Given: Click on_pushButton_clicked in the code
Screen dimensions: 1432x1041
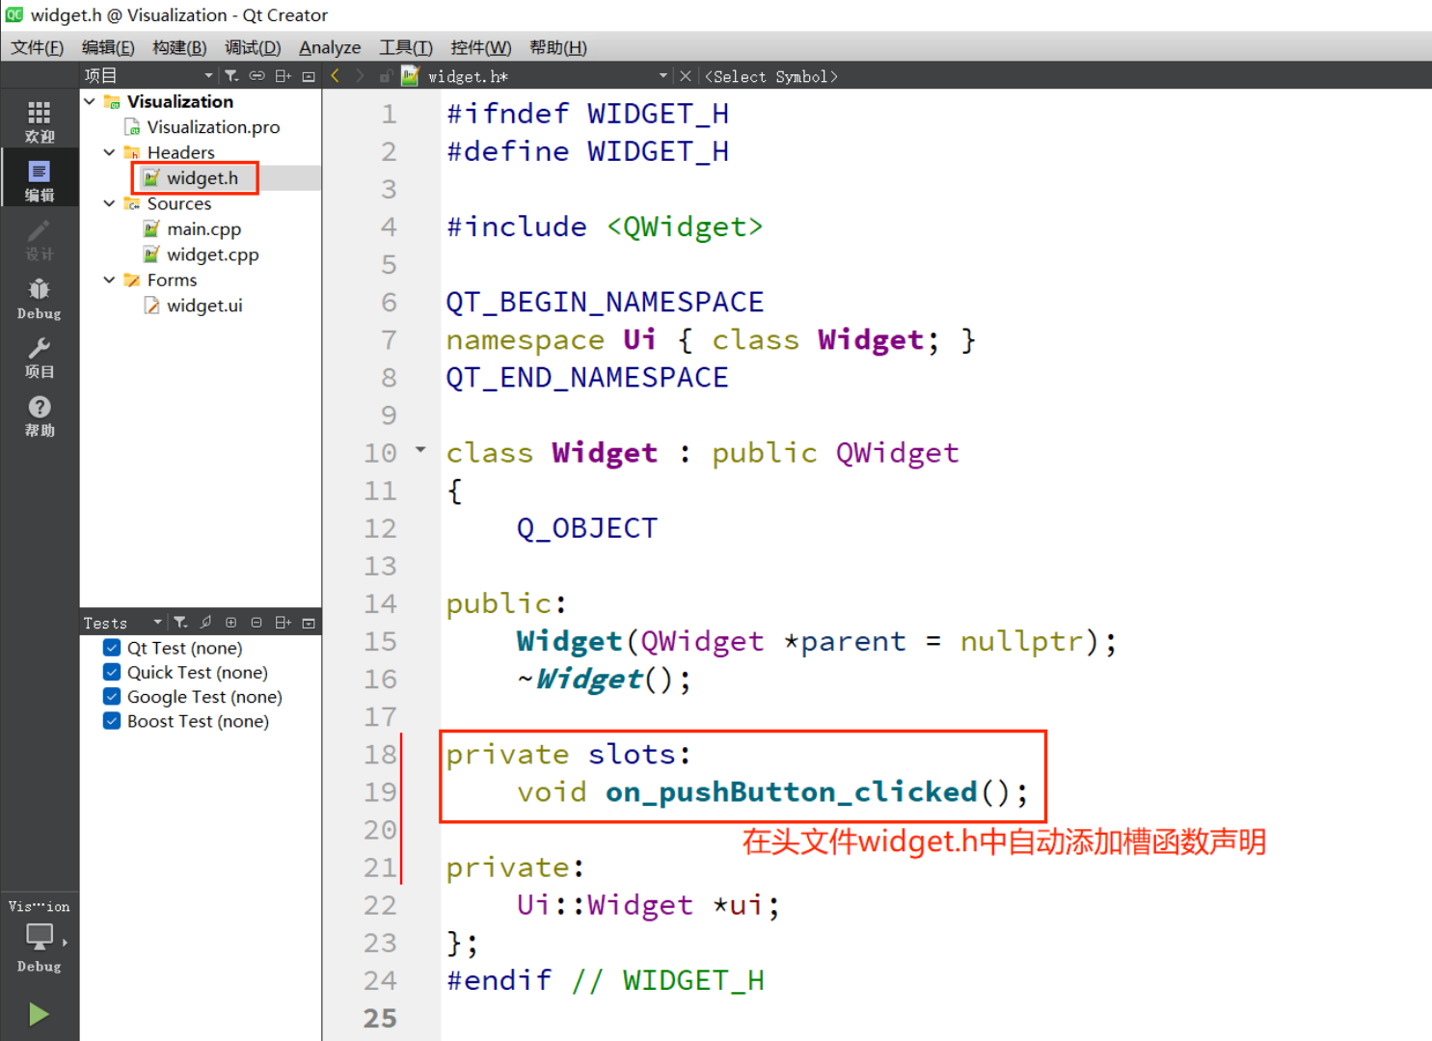Looking at the screenshot, I should click(791, 792).
